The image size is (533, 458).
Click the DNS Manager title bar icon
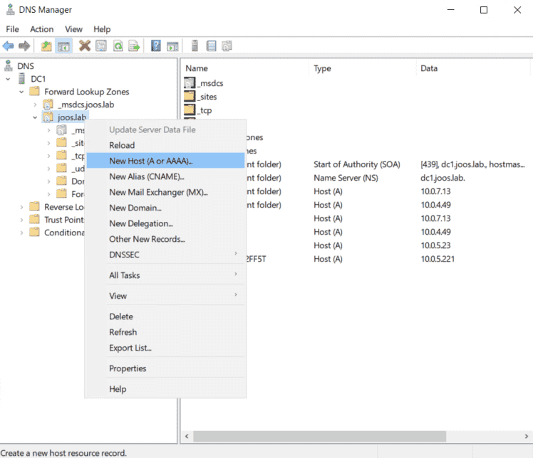[x=11, y=9]
